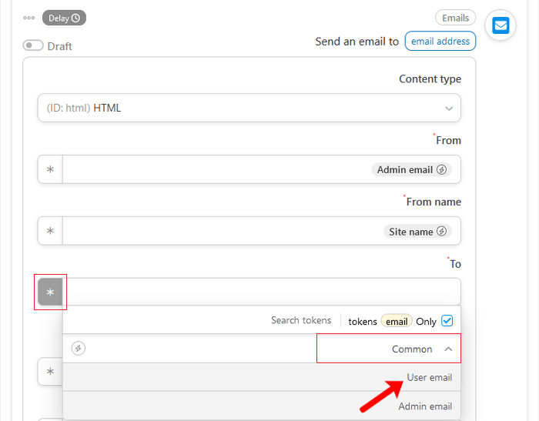Uncheck the email tokens Only checkbox
Viewport: 539px width, 421px height.
coord(447,320)
